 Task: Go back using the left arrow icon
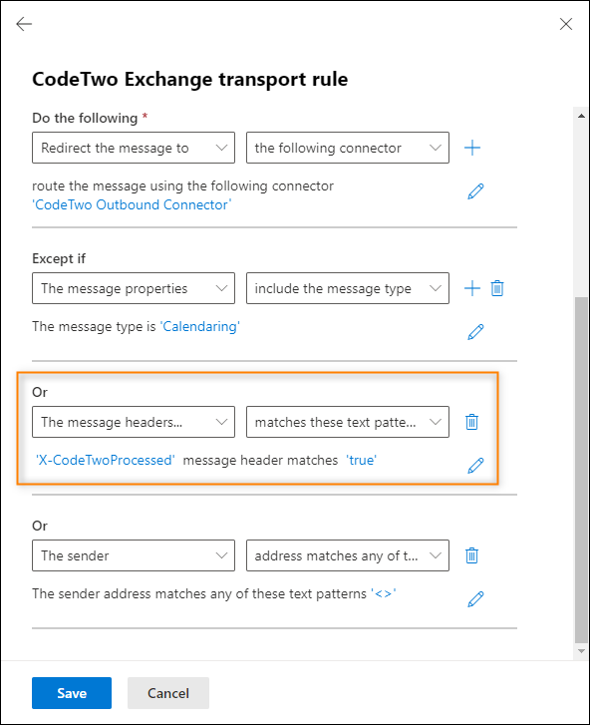tap(24, 24)
